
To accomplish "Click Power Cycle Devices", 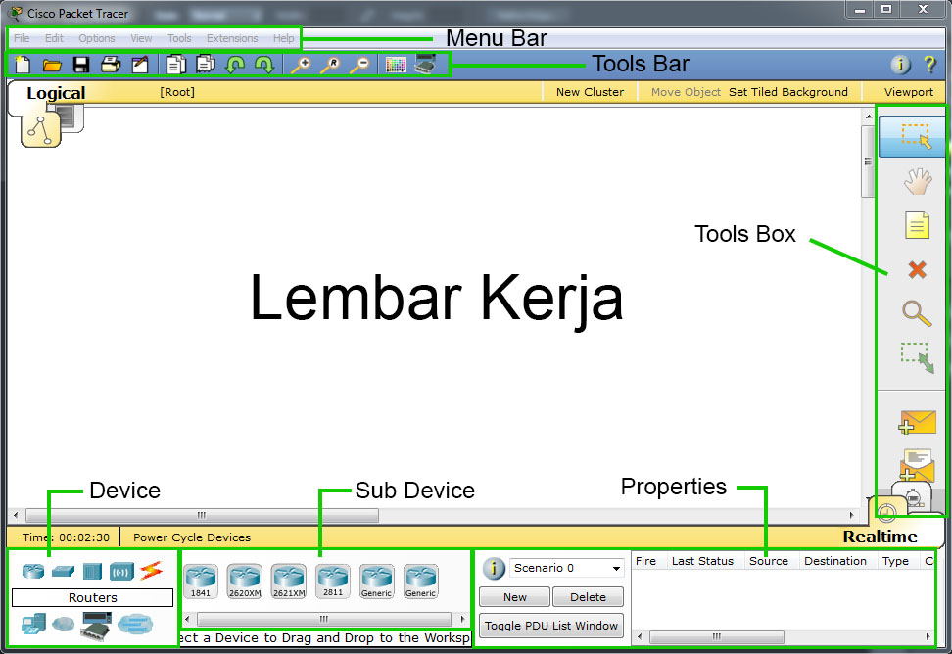I will coord(192,537).
